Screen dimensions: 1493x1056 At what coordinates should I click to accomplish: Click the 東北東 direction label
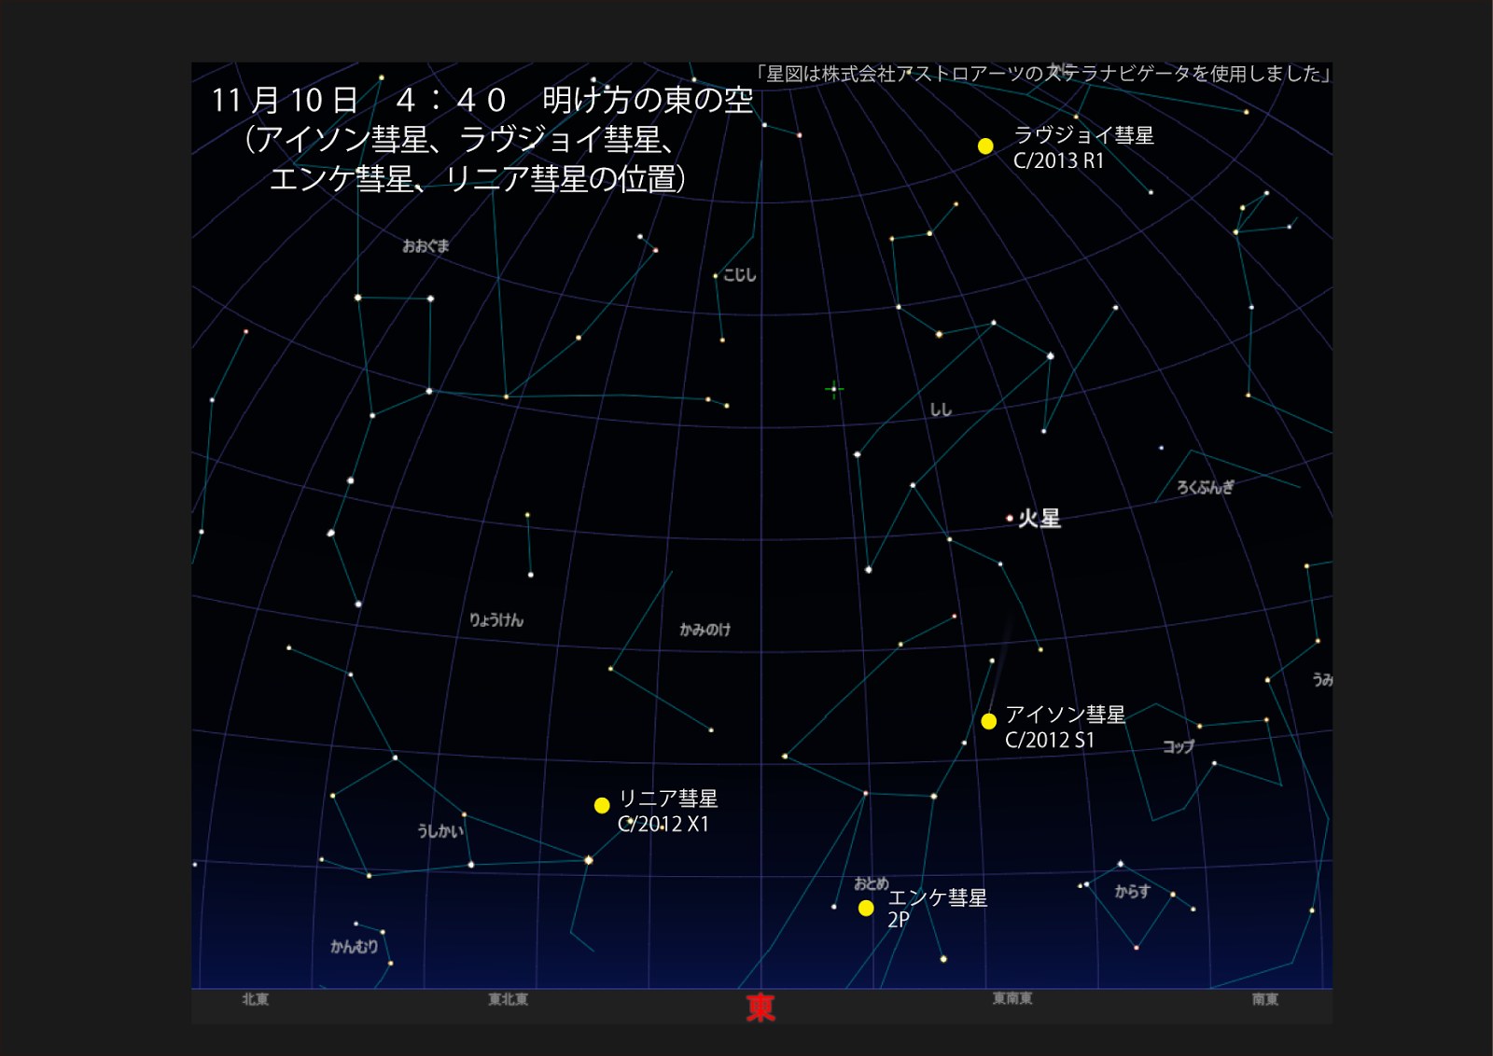point(509,999)
